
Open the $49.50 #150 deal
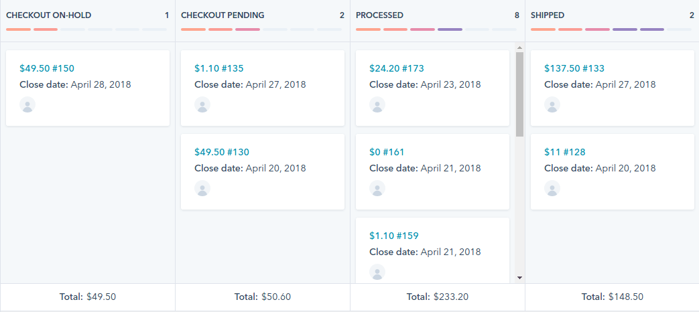click(47, 68)
